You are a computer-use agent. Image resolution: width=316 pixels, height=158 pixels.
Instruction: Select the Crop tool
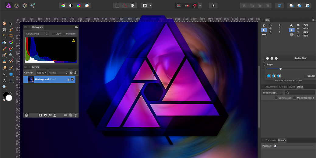tap(4, 30)
